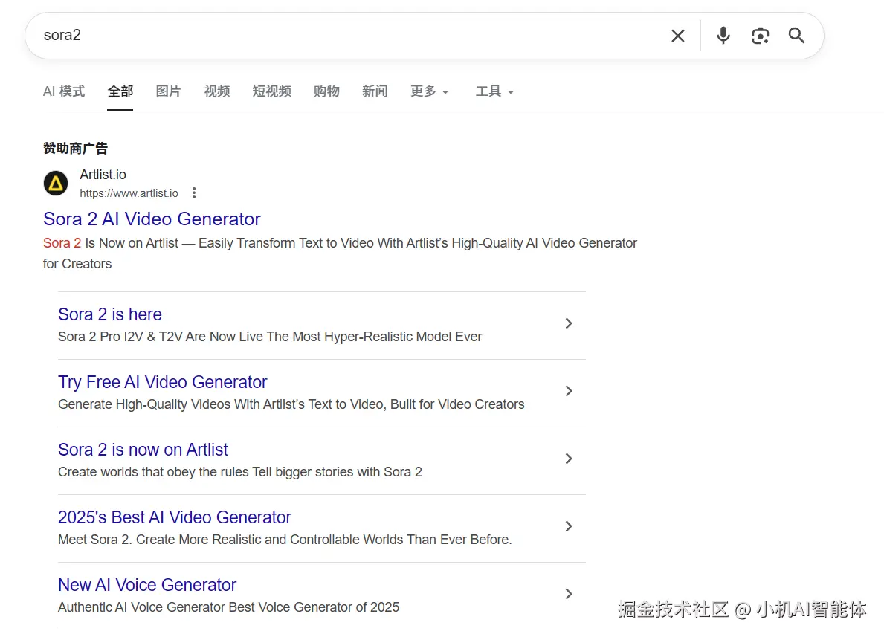Start voice search with the microphone icon
884x637 pixels.
(723, 36)
